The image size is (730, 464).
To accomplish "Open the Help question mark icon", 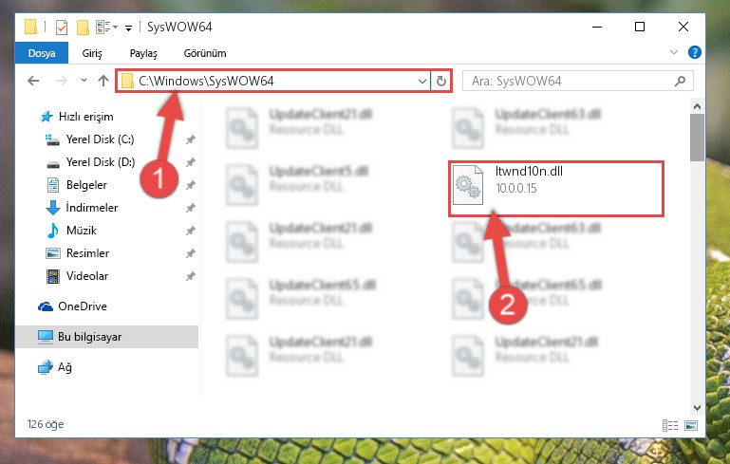I will point(694,52).
